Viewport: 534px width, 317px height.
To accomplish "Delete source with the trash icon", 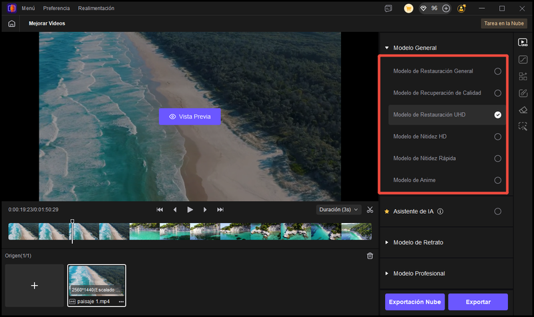I will pos(370,256).
